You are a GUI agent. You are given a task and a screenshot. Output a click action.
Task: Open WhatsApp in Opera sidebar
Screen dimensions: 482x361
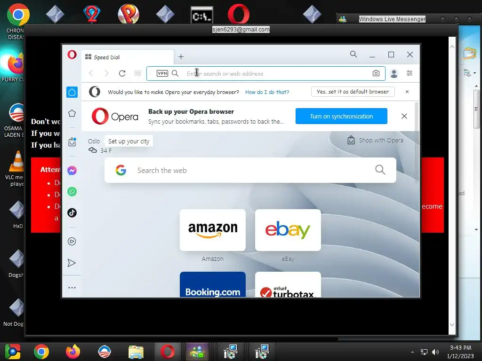72,192
